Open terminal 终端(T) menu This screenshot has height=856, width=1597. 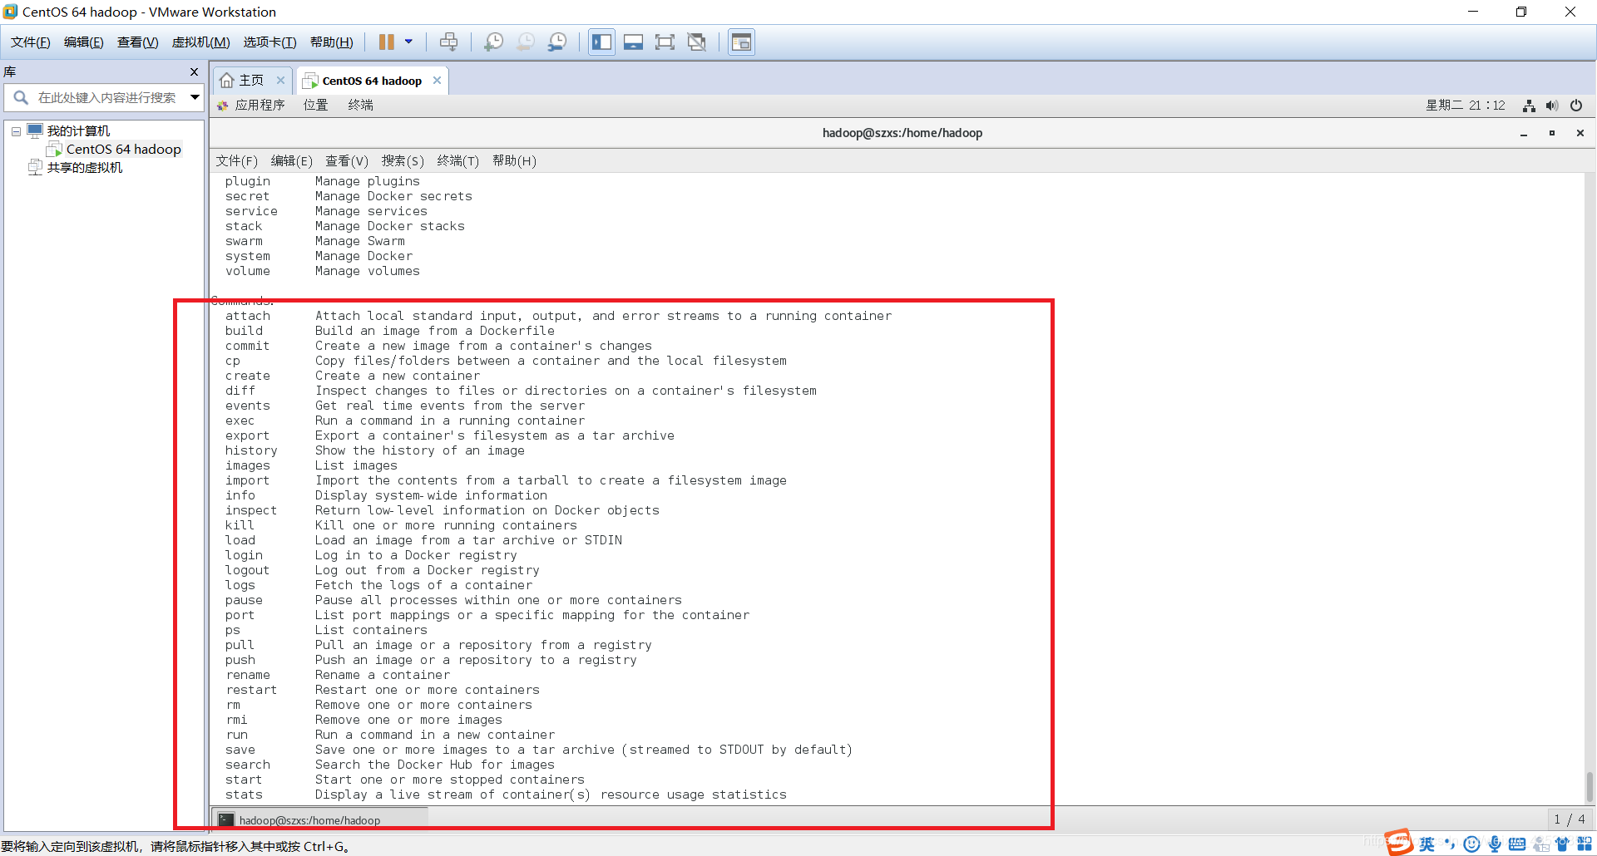(457, 161)
